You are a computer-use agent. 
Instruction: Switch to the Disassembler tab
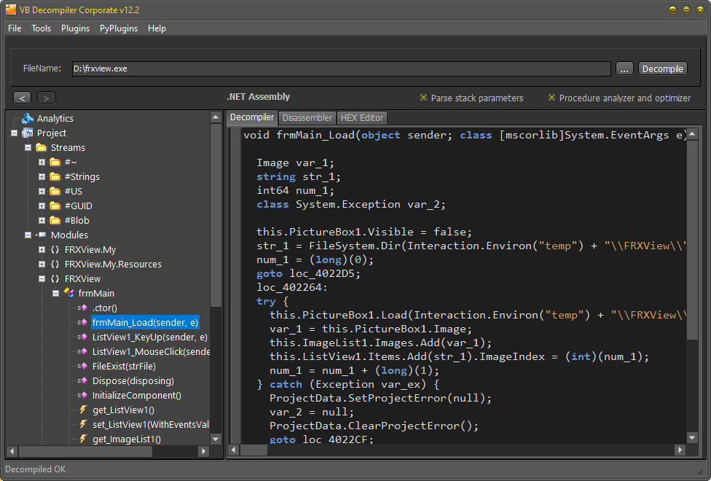(x=307, y=118)
